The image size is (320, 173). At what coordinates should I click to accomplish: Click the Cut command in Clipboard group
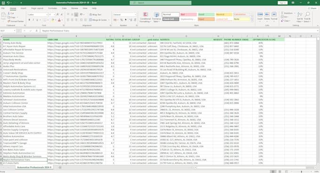tap(11, 13)
